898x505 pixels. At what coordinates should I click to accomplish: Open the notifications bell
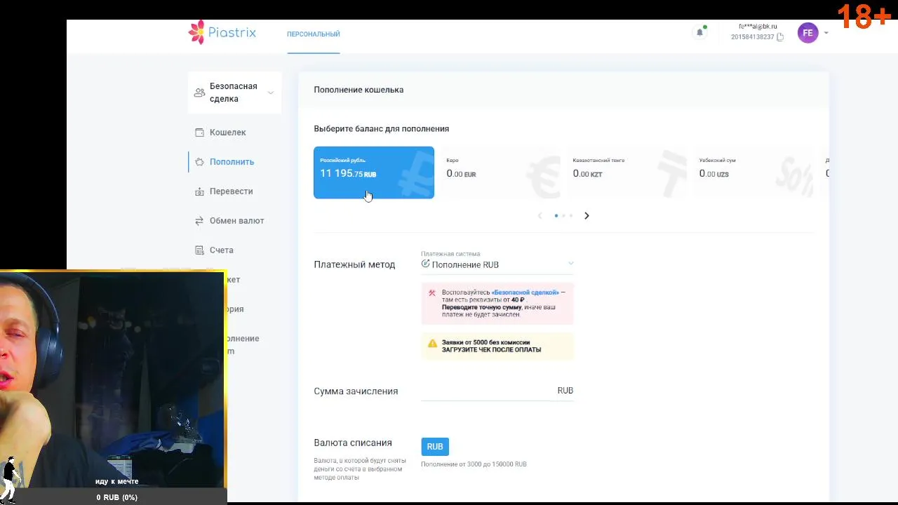pos(699,32)
